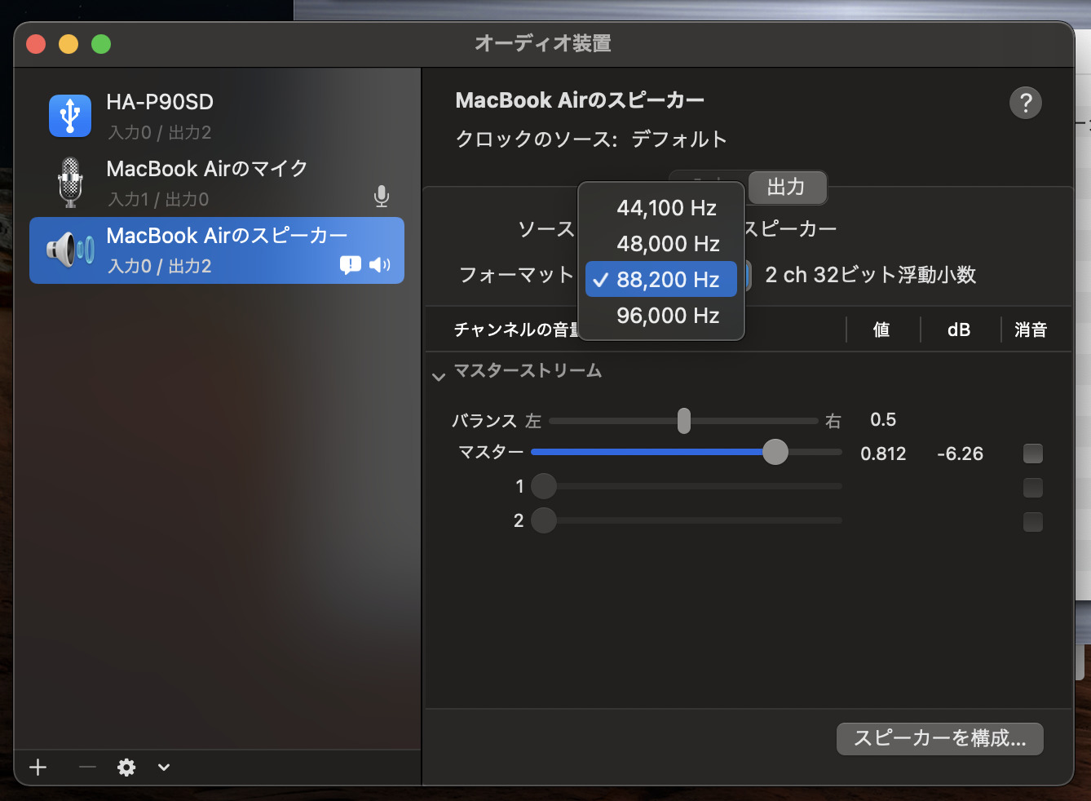Select 48,000 Hz in the popup menu
The image size is (1091, 801).
[667, 244]
